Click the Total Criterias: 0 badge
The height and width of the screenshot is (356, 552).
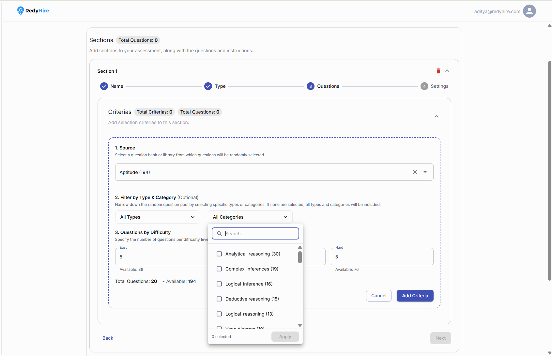(x=154, y=112)
